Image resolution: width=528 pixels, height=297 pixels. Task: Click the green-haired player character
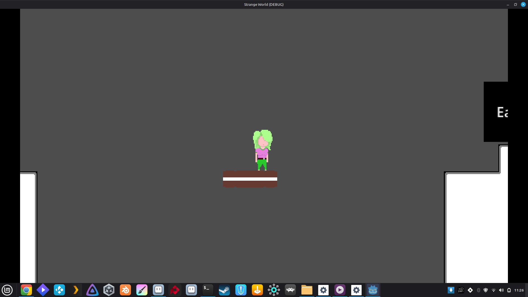pos(262,150)
